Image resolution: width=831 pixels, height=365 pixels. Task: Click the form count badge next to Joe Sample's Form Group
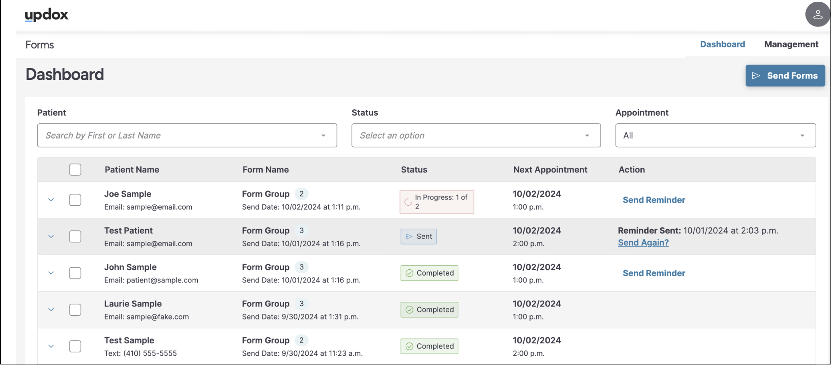(301, 194)
